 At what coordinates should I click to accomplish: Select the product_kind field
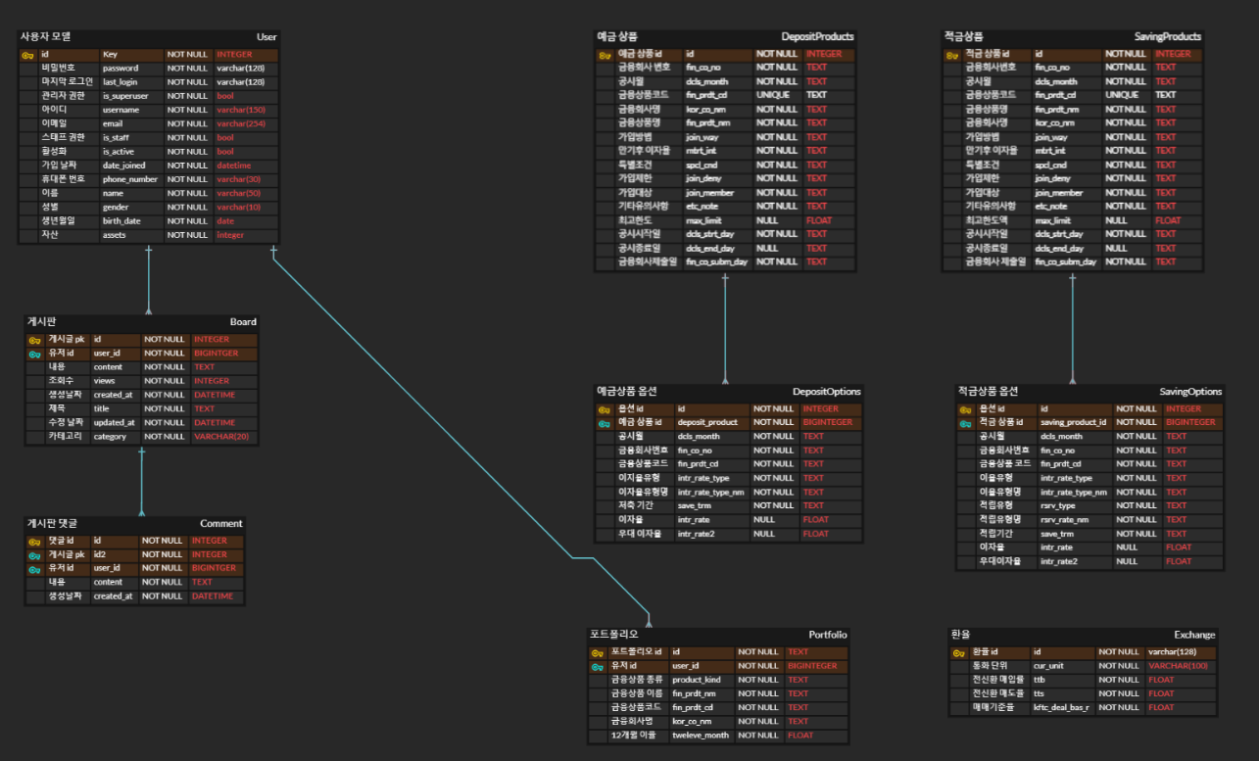[697, 680]
